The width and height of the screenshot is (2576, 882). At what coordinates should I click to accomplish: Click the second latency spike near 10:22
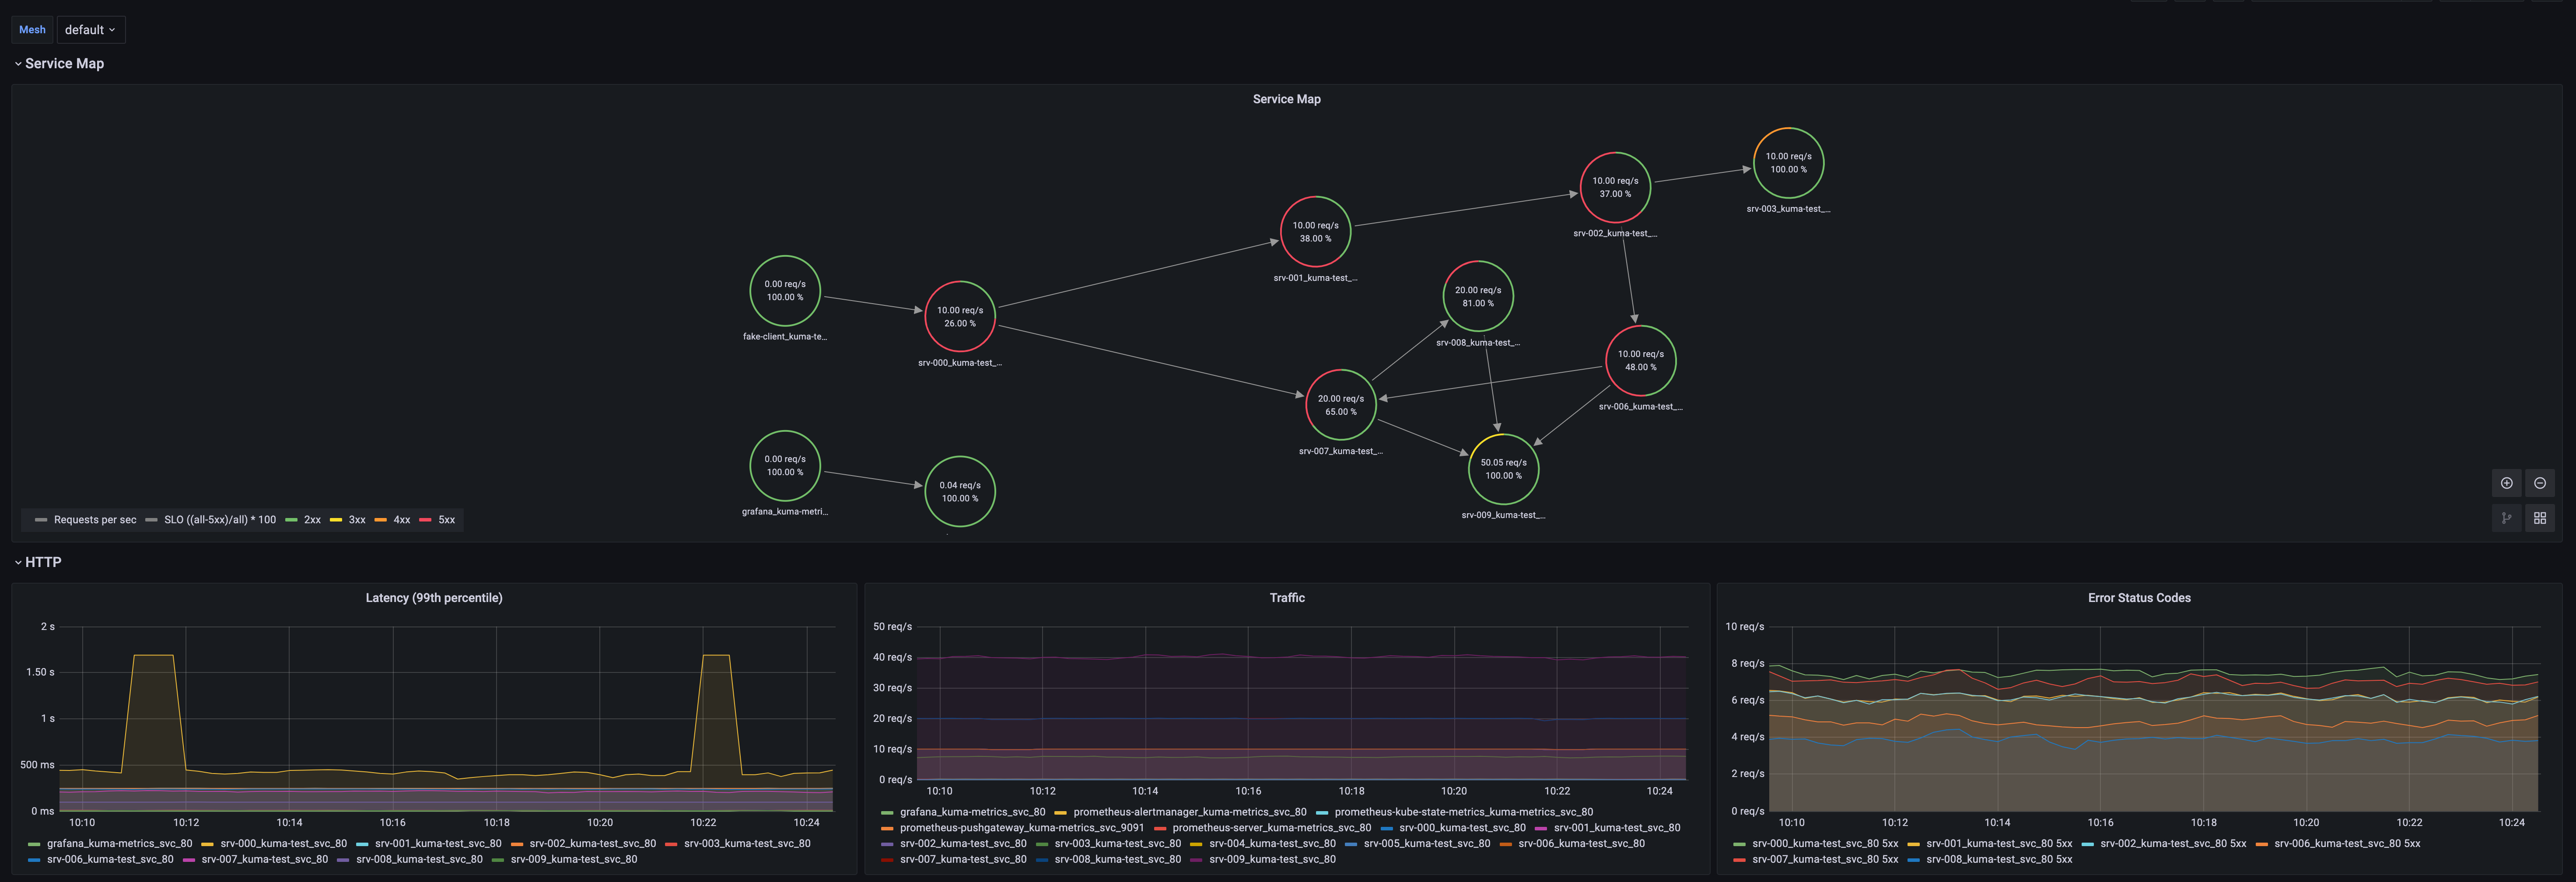pos(716,656)
